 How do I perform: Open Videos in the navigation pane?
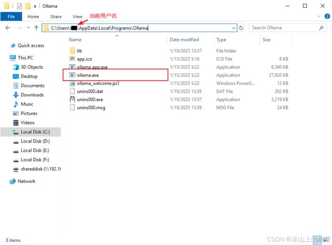28,122
